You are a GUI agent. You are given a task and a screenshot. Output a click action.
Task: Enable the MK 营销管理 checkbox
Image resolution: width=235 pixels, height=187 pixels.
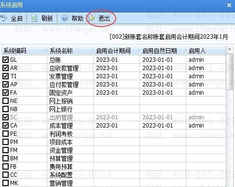(5, 183)
